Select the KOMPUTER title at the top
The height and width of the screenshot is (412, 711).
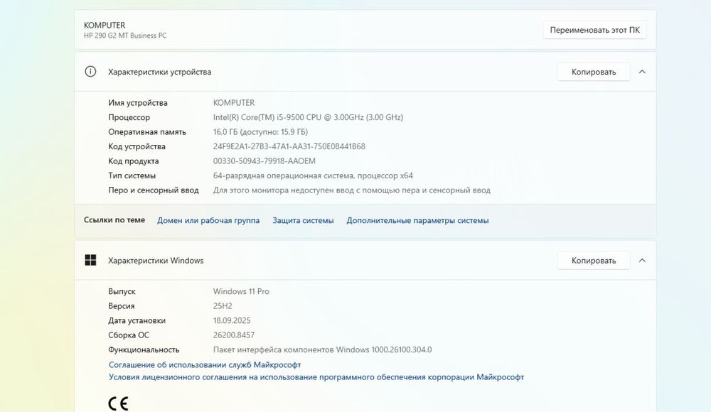[105, 26]
